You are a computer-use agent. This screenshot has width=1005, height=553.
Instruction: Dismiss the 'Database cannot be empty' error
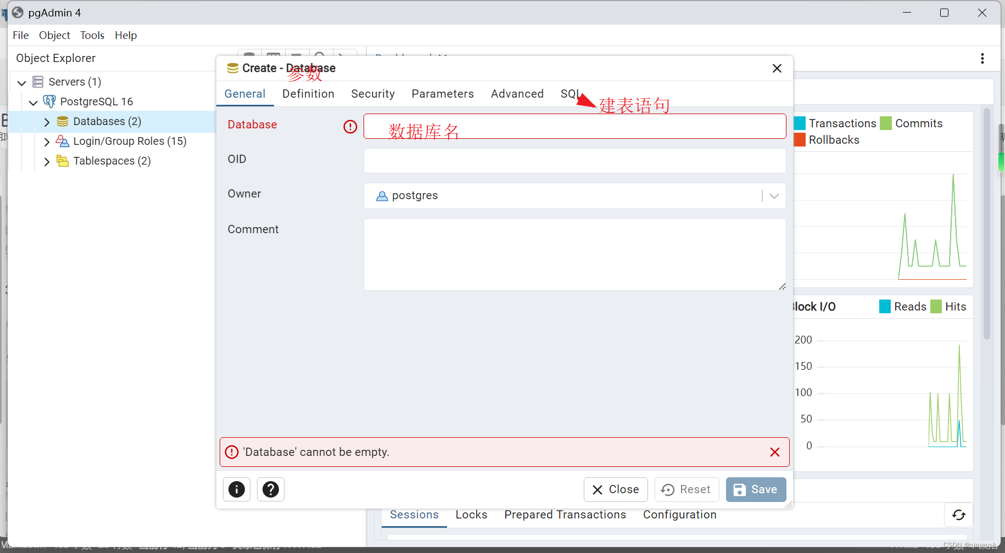point(775,452)
